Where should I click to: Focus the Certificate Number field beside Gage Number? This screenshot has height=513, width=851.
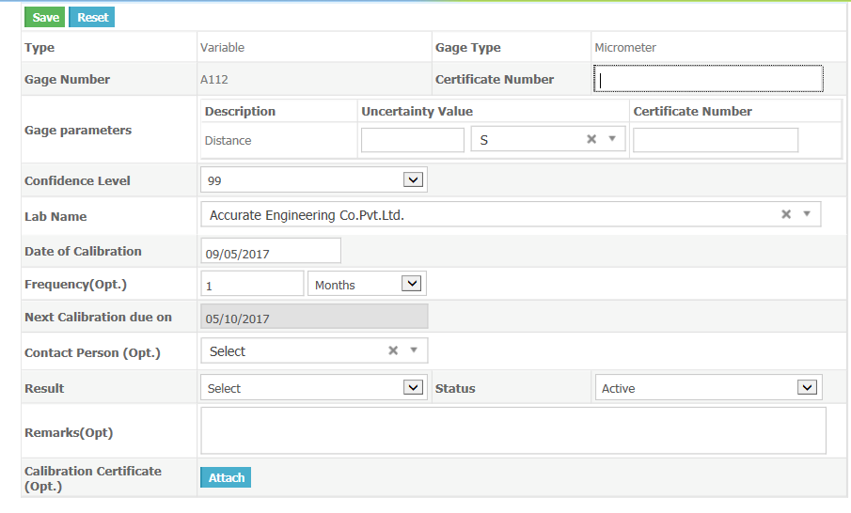click(708, 79)
